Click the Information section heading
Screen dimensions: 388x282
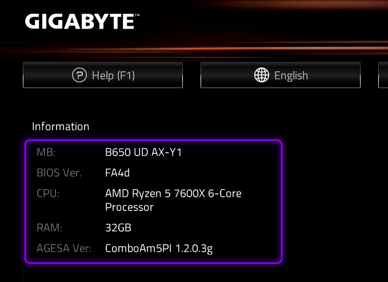tap(61, 126)
